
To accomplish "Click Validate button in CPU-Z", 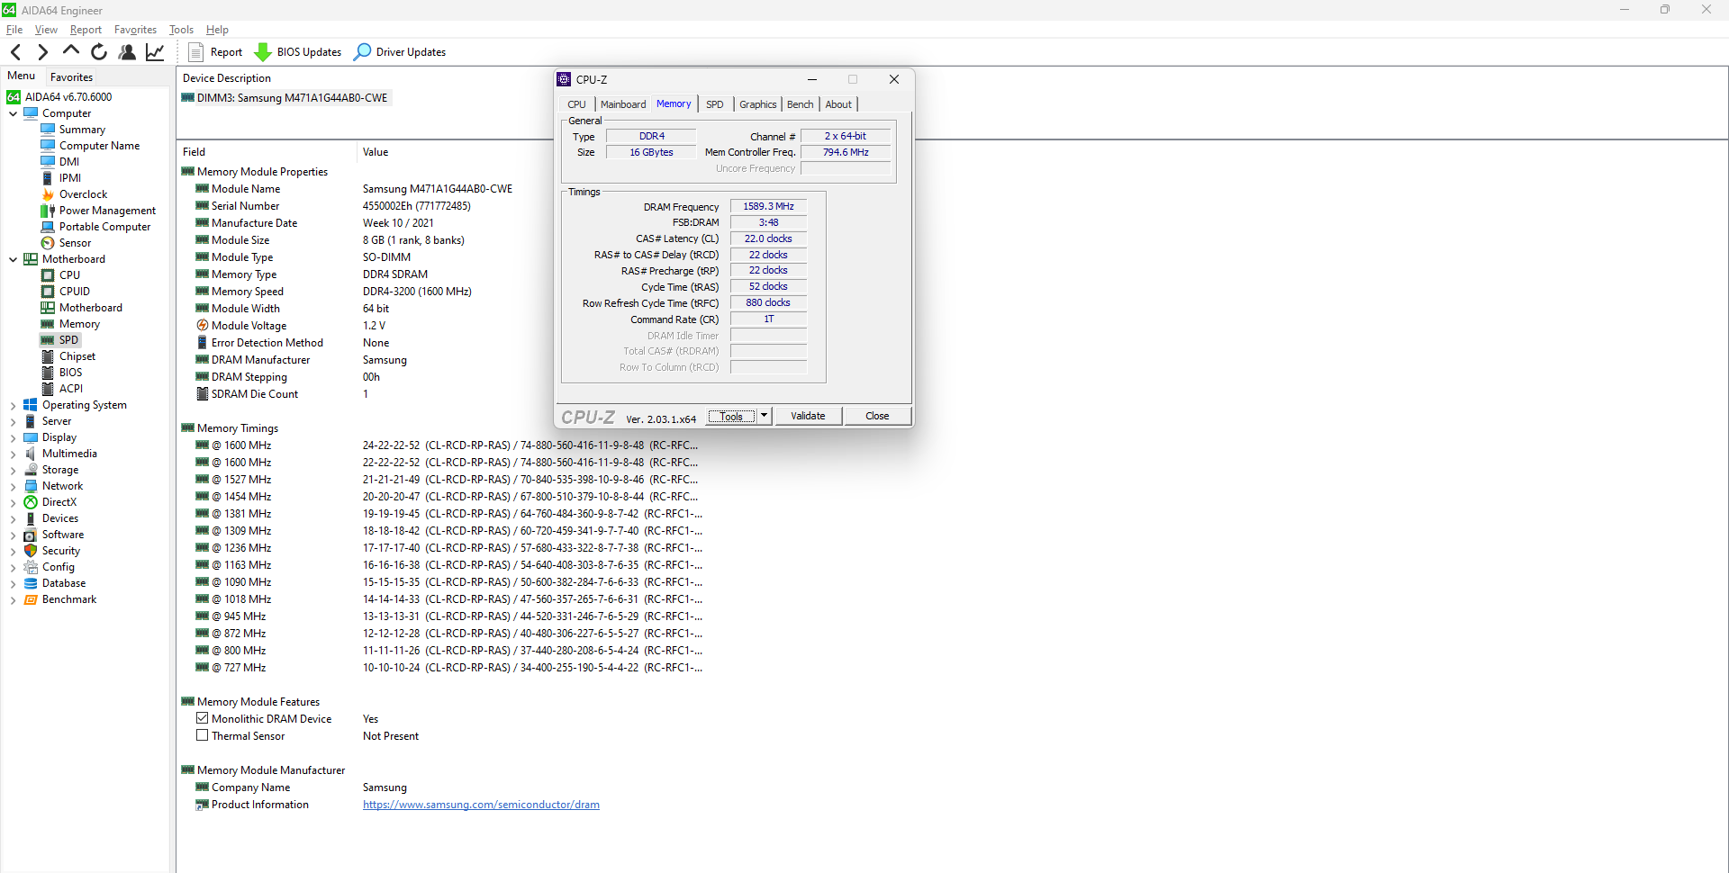I will point(808,416).
